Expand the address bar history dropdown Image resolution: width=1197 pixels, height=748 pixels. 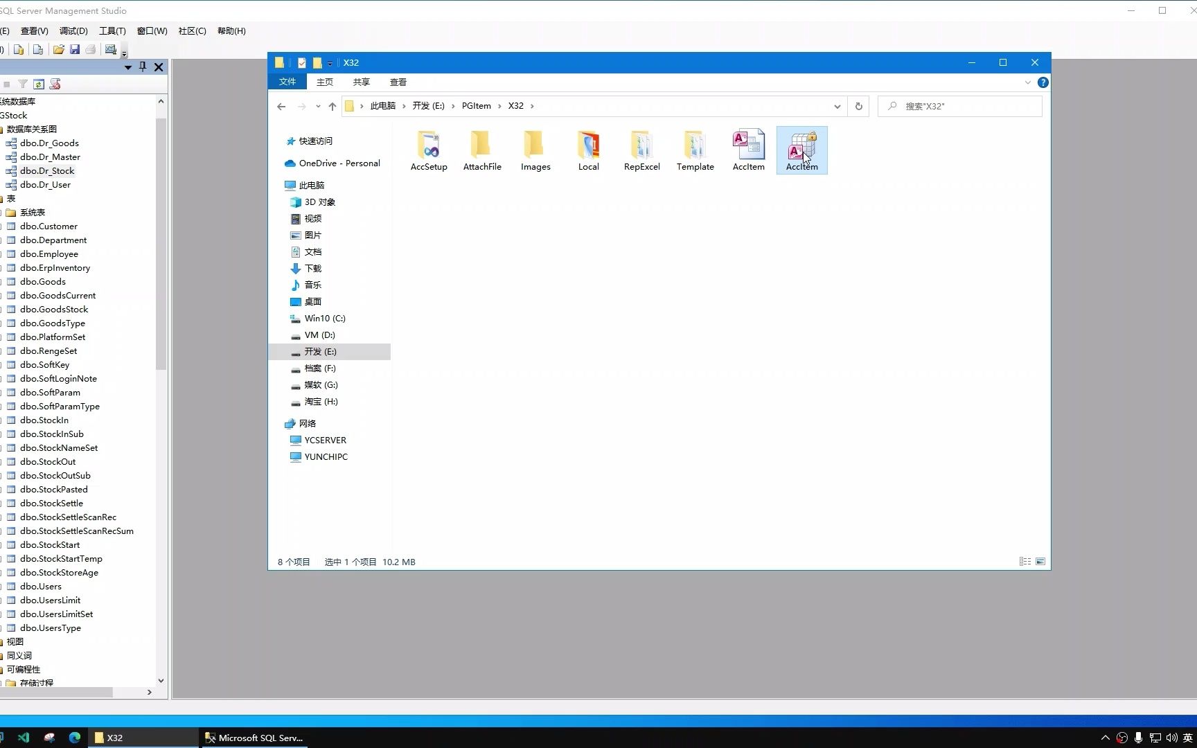tap(837, 106)
